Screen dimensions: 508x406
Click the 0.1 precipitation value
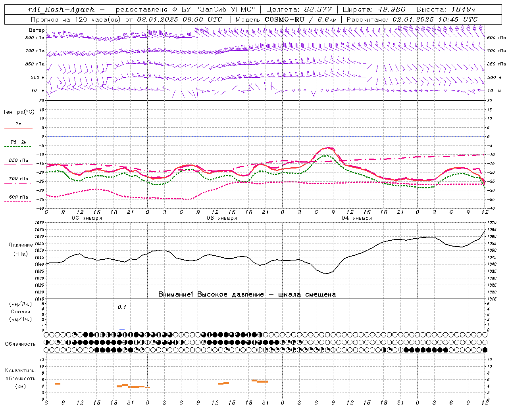[x=122, y=307]
